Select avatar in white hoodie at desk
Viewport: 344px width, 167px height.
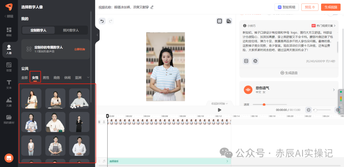coord(55,122)
